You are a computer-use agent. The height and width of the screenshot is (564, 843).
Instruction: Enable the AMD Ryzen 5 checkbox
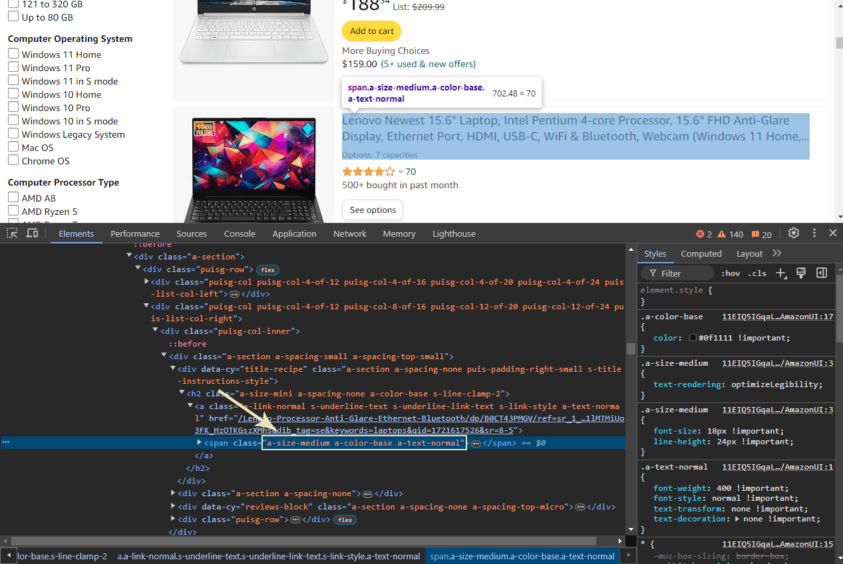(13, 211)
